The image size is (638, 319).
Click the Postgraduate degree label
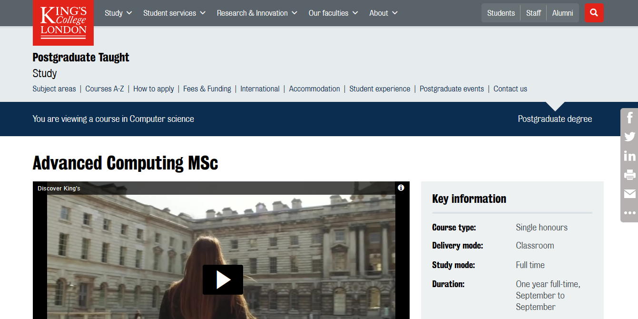click(555, 119)
